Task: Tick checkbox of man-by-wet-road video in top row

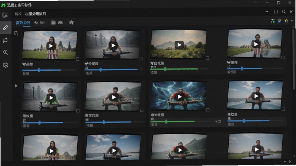Action: tap(283, 57)
